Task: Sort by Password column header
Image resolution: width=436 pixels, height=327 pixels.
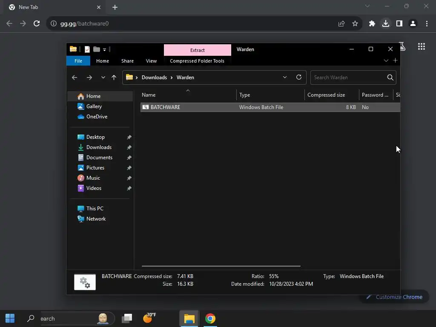Action: [376, 95]
